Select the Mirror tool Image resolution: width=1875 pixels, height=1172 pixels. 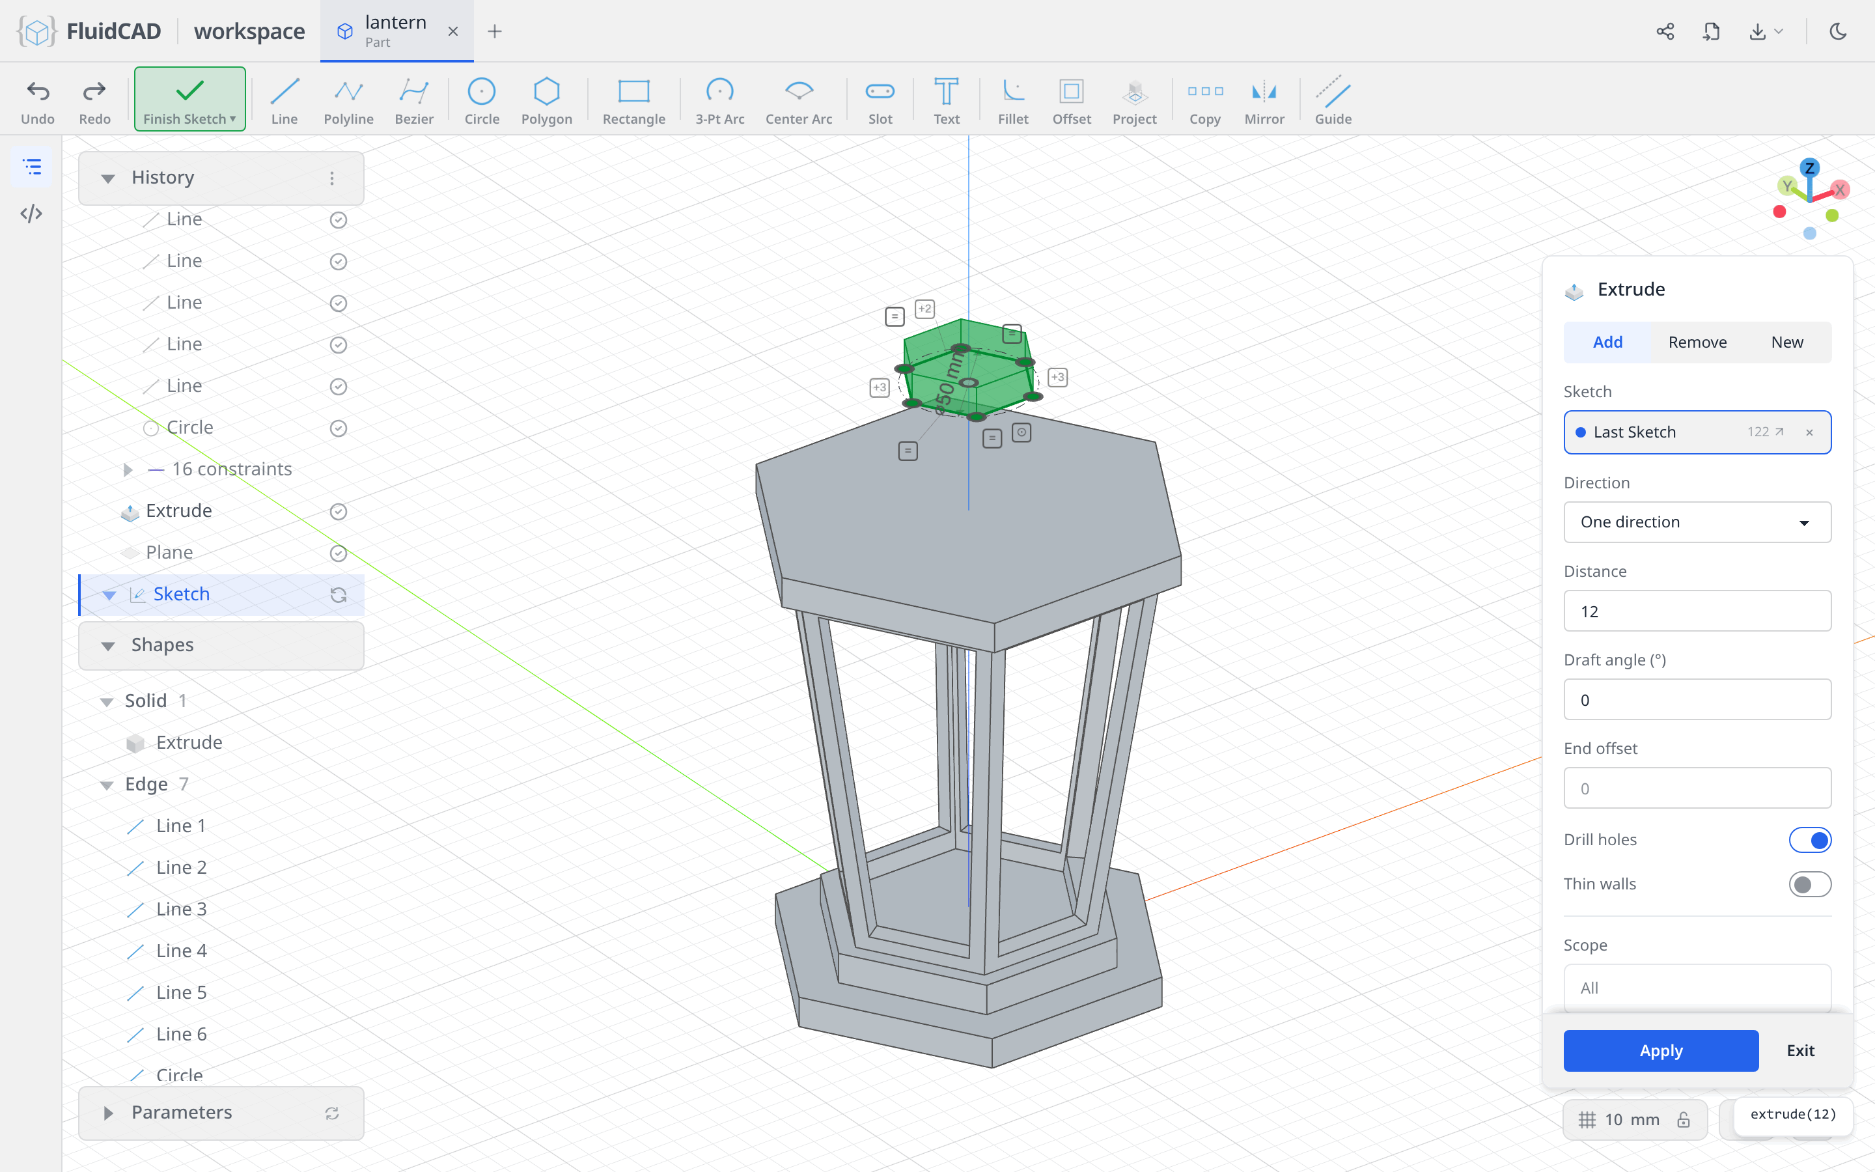tap(1264, 101)
